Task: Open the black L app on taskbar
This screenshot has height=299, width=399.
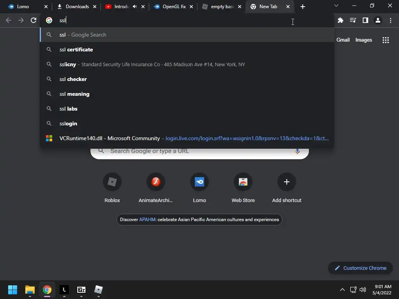Action: pyautogui.click(x=64, y=290)
